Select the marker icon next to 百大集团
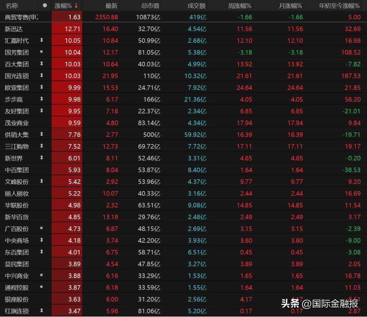 [x=42, y=64]
